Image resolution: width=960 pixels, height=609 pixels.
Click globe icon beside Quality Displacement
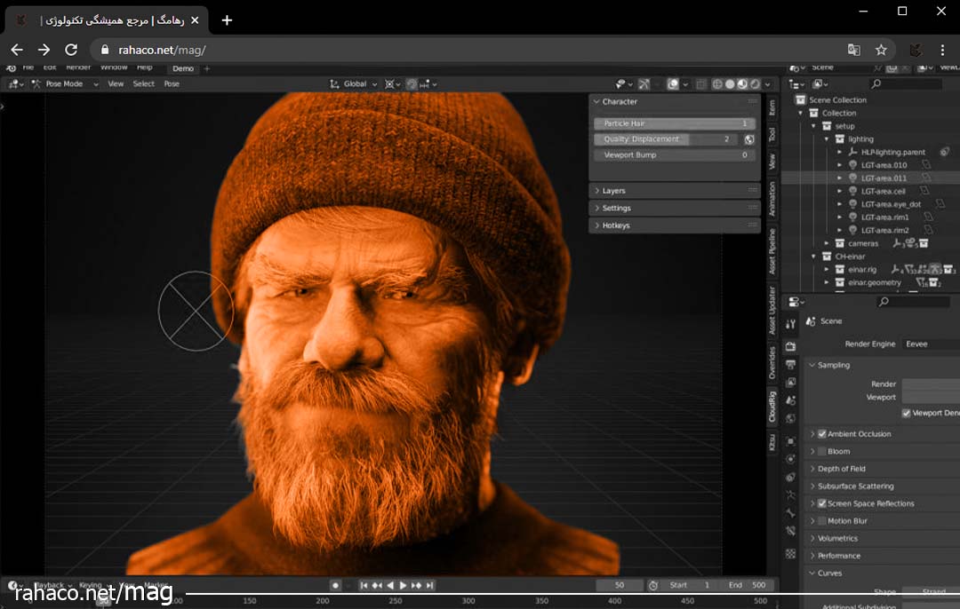tap(749, 139)
